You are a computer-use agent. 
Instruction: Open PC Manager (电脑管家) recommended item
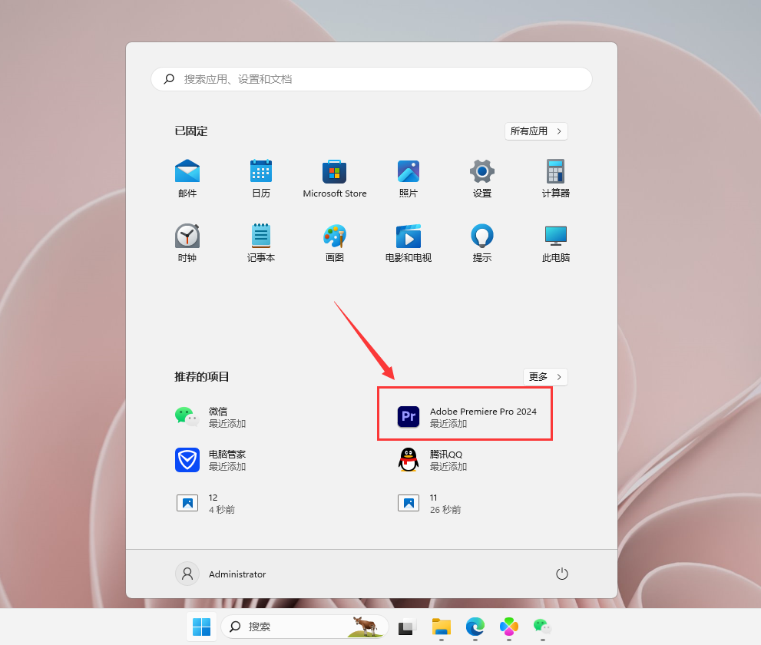point(210,460)
